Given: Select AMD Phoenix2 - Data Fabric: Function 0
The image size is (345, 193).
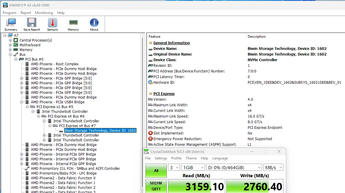Looking at the screenshot, I should tap(63, 178).
